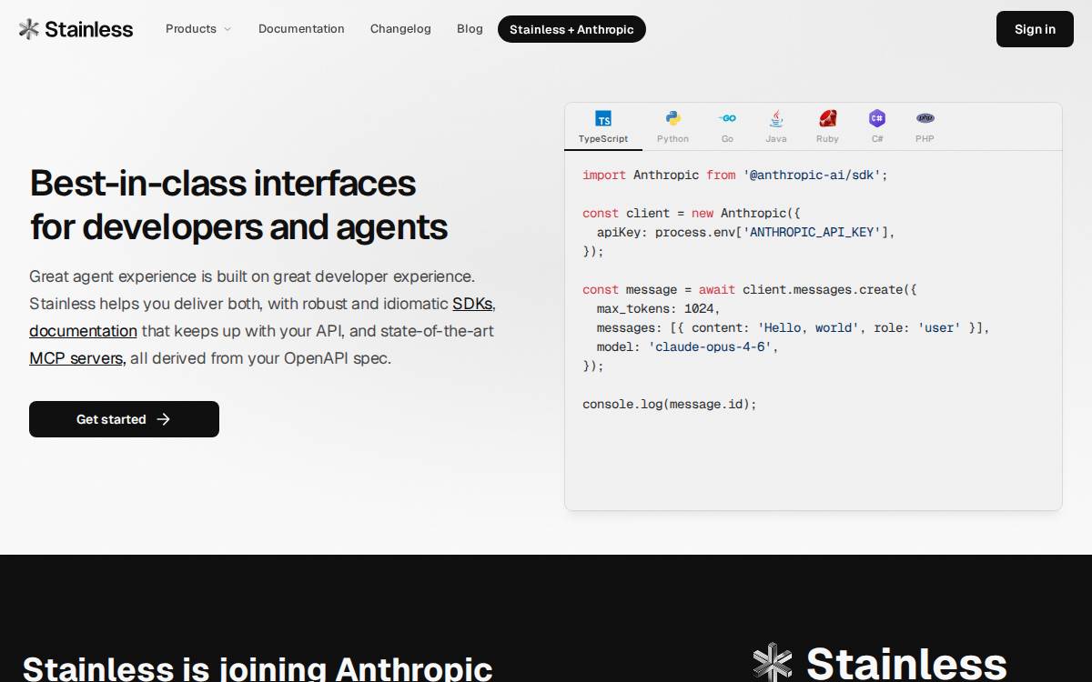Click the 'Best-in-class interfaces' headline

(x=223, y=183)
